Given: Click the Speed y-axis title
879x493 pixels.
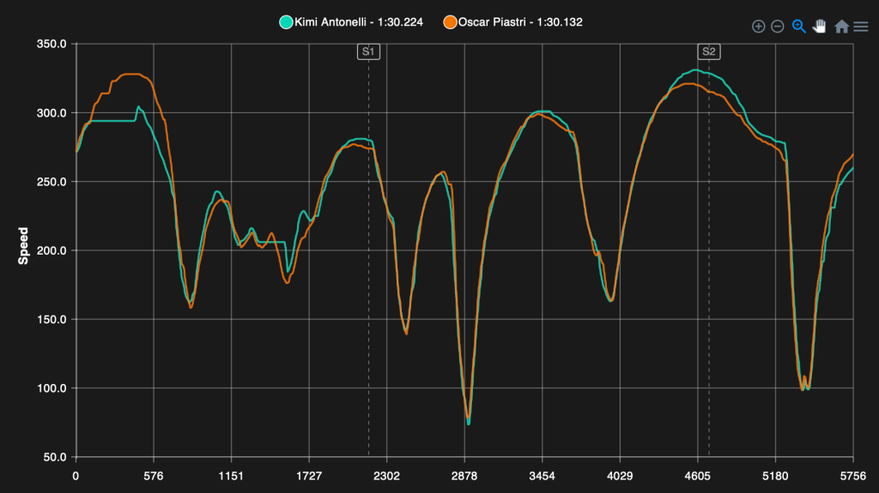Looking at the screenshot, I should [23, 246].
